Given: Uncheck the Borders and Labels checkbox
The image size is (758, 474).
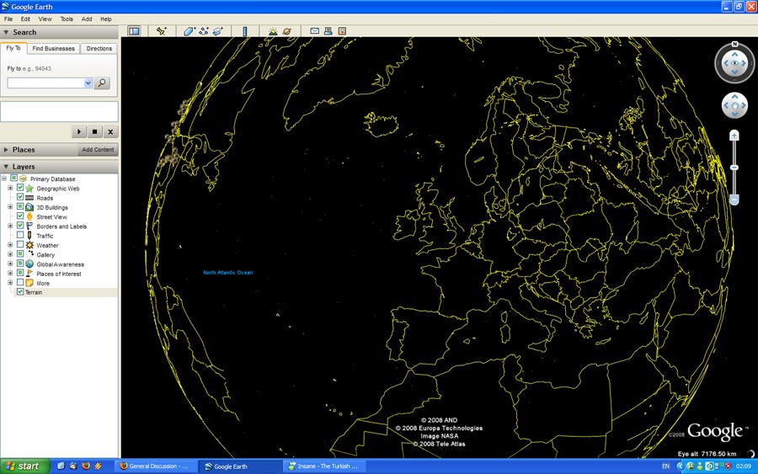Looking at the screenshot, I should point(20,226).
